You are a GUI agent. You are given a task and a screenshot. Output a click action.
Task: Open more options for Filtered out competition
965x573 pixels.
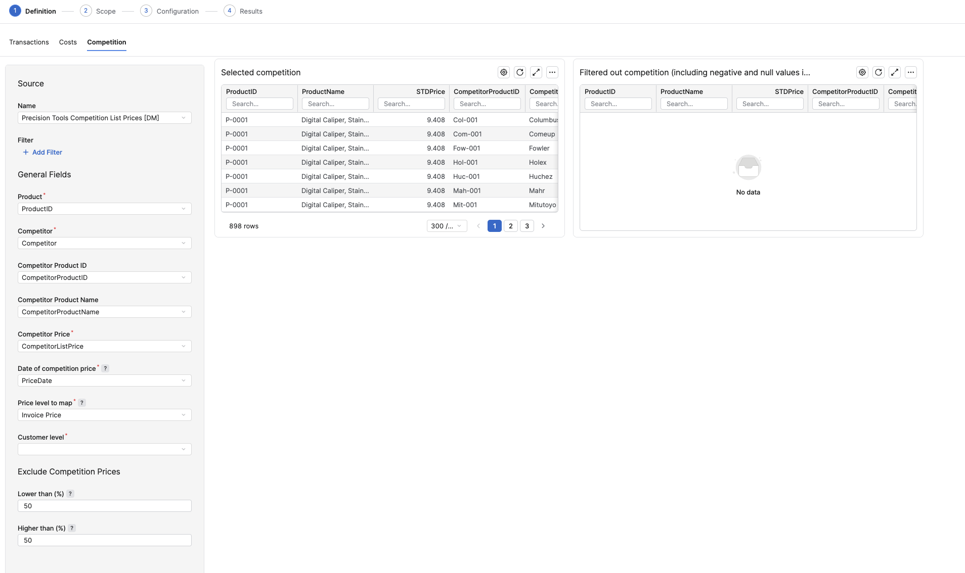point(911,72)
